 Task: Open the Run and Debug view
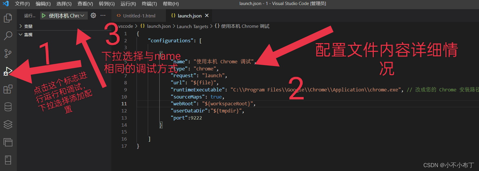8,71
